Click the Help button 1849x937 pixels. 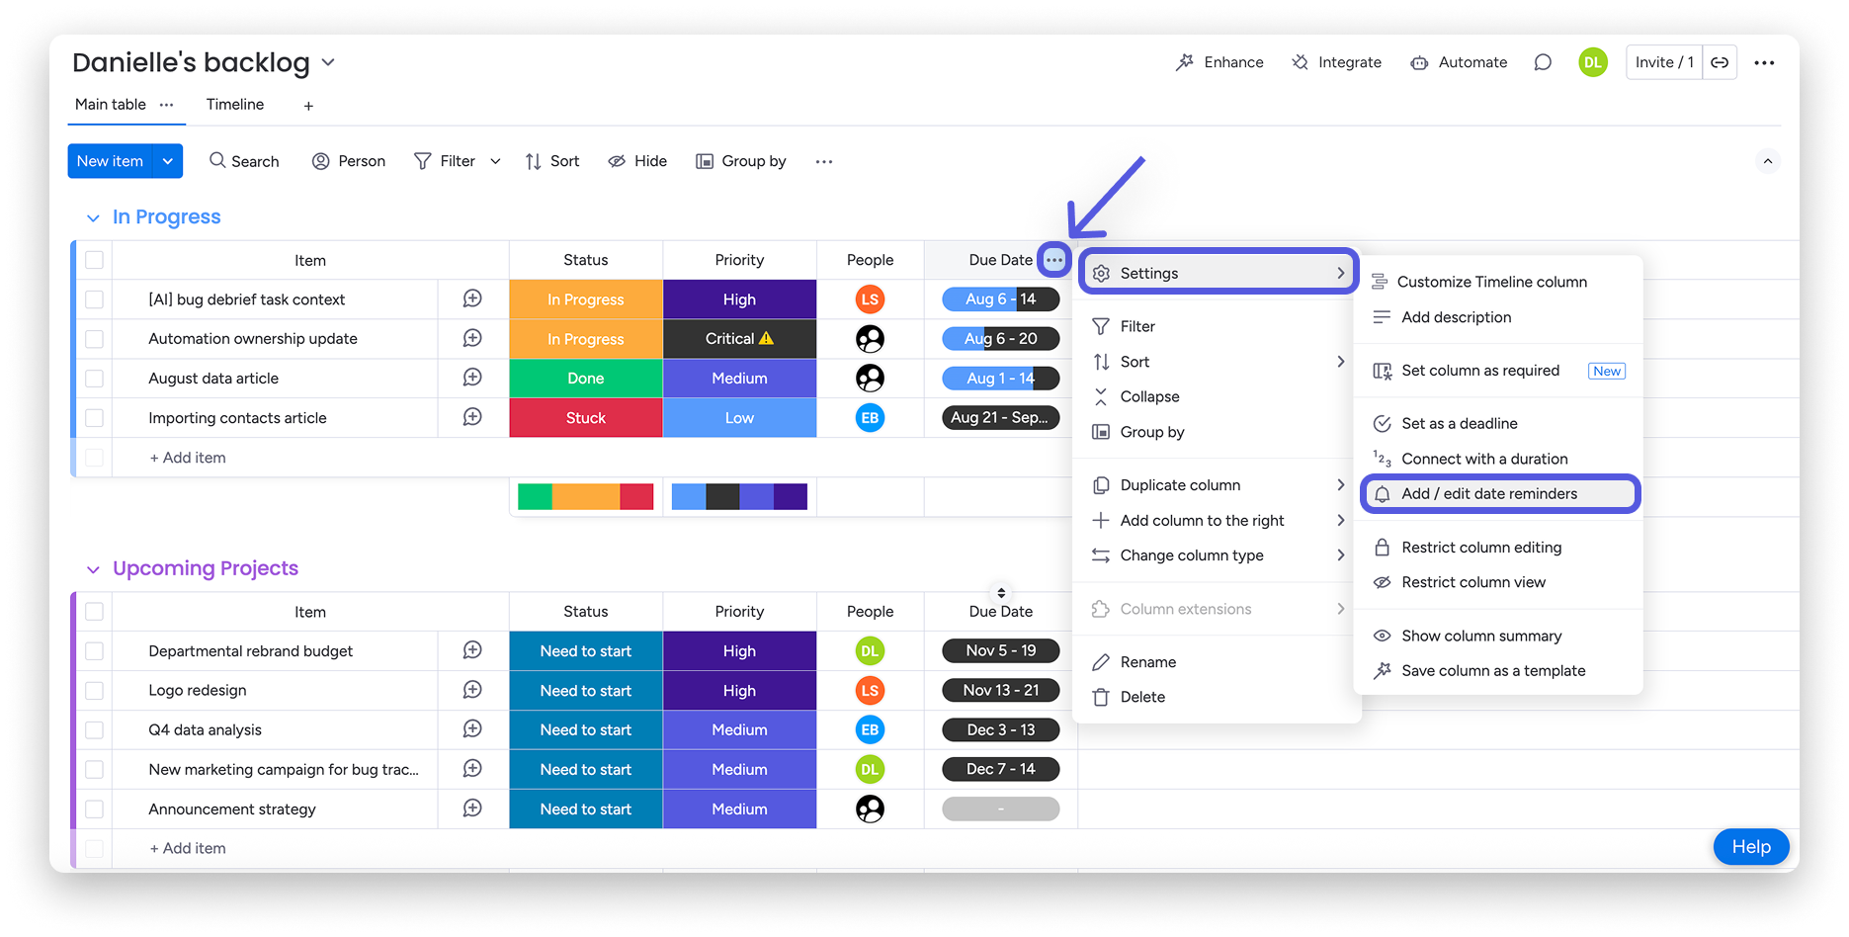click(x=1750, y=847)
